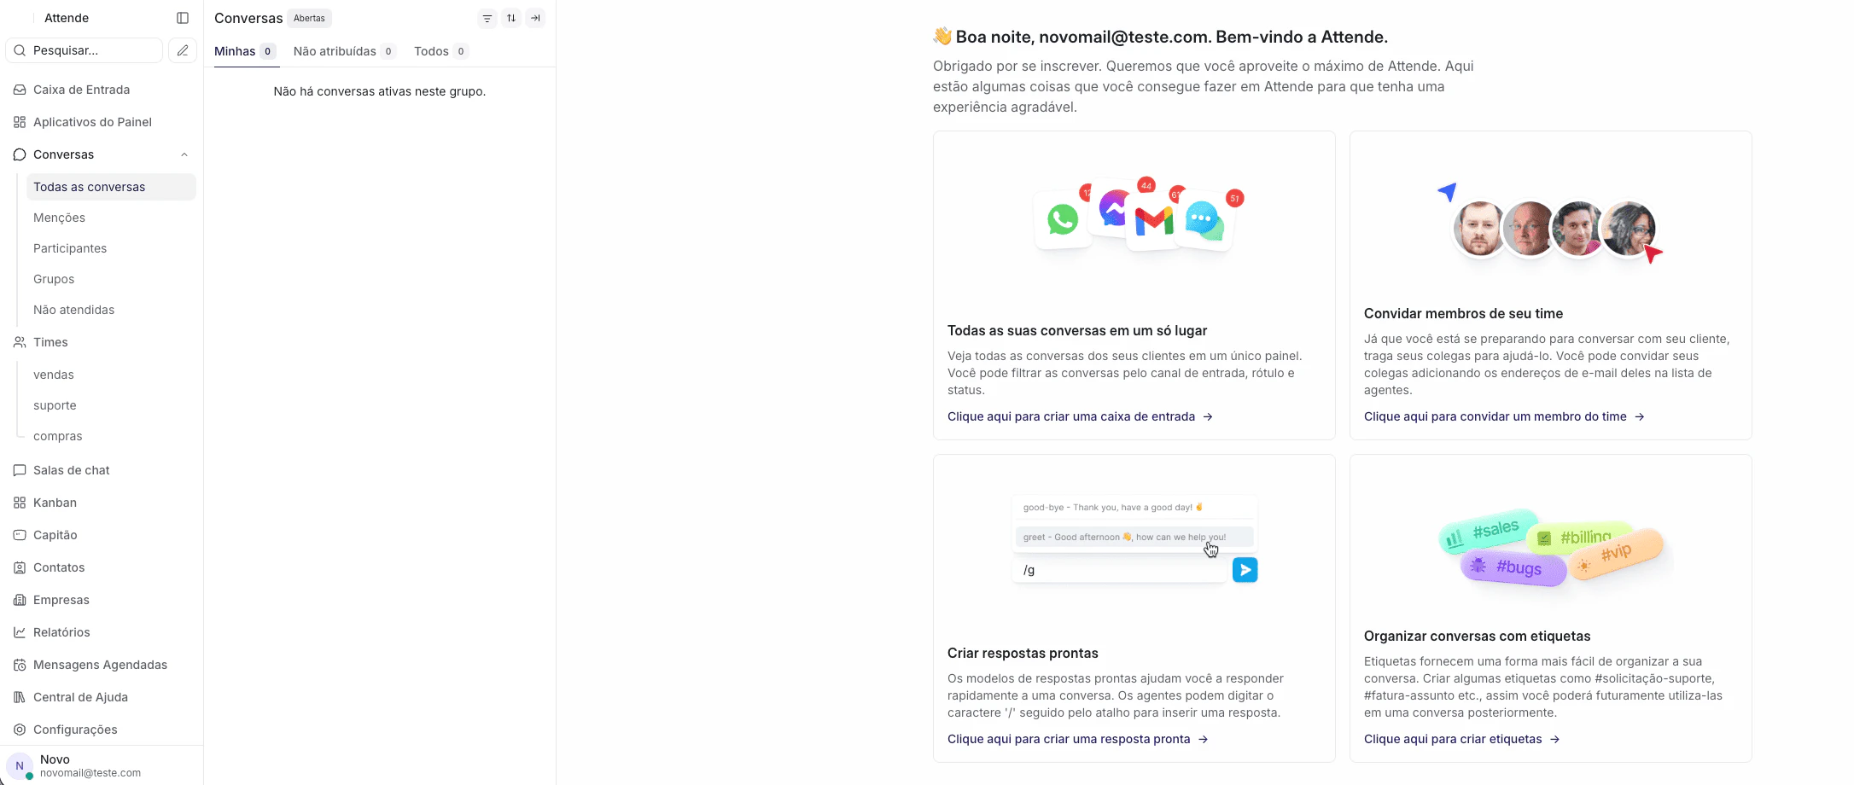1854x785 pixels.
Task: Click the Aplicativos do Painel grid icon
Action: pyautogui.click(x=20, y=122)
